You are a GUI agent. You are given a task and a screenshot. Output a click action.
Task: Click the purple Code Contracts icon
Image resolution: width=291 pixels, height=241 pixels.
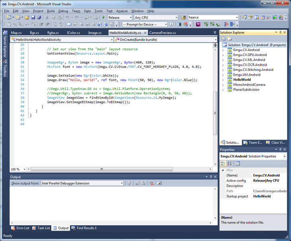[198, 25]
